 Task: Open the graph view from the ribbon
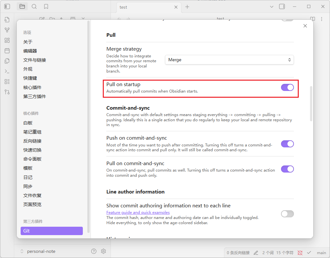point(7,30)
